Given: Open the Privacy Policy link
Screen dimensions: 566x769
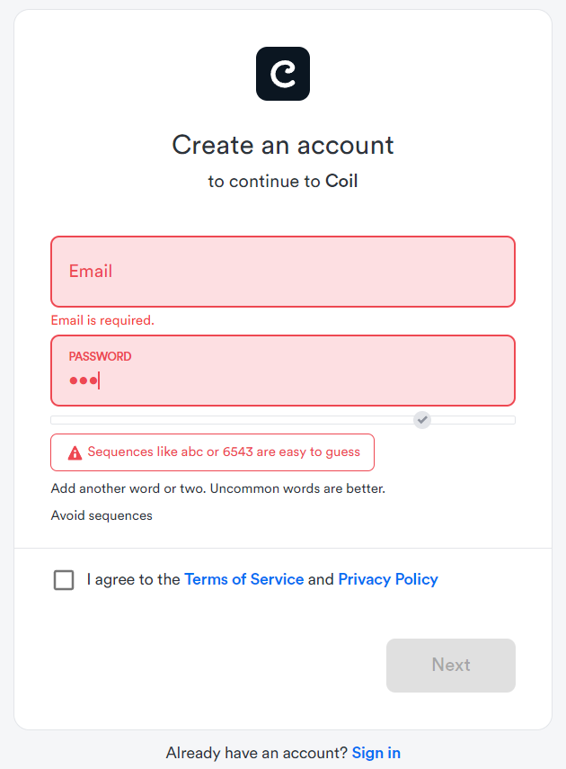Looking at the screenshot, I should (x=388, y=579).
